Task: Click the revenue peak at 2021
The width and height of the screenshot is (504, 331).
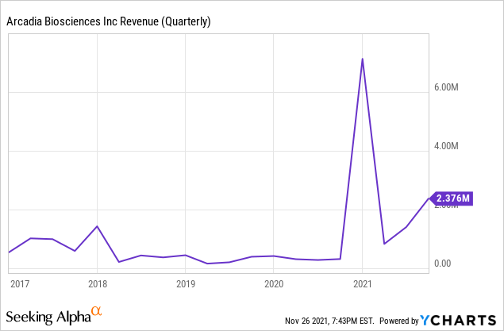Action: pyautogui.click(x=363, y=59)
